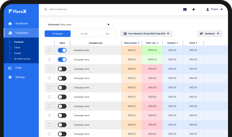
Task: Open the Breakdown dropdown
Action: pos(209,34)
